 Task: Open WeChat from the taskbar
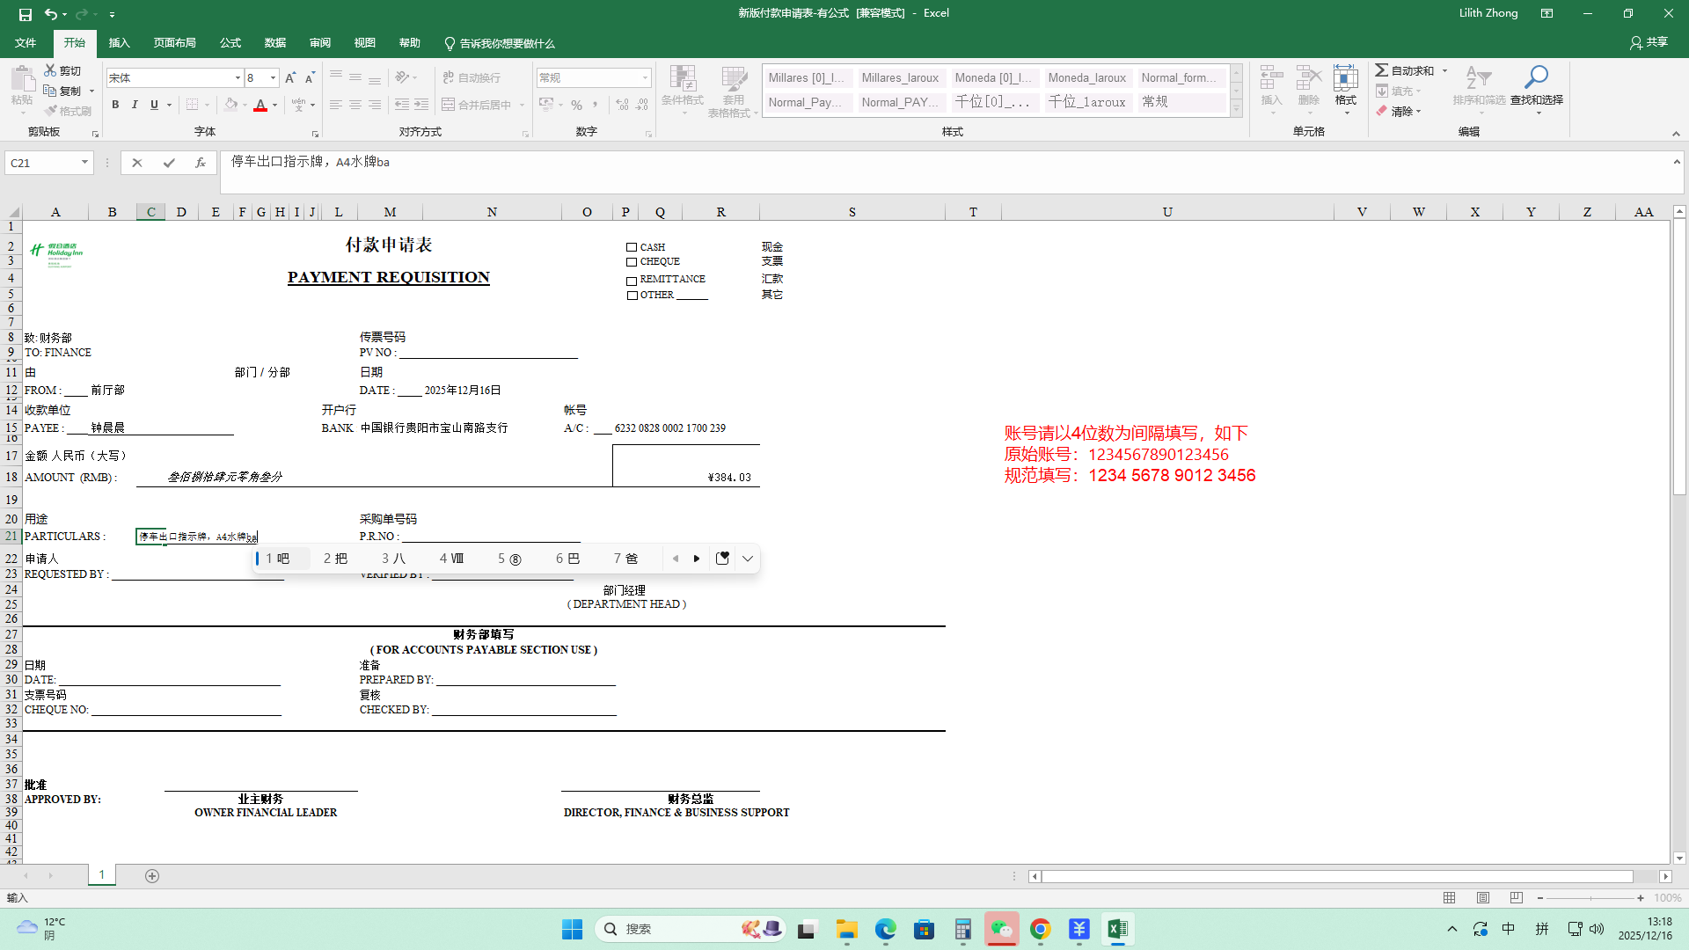1001,929
